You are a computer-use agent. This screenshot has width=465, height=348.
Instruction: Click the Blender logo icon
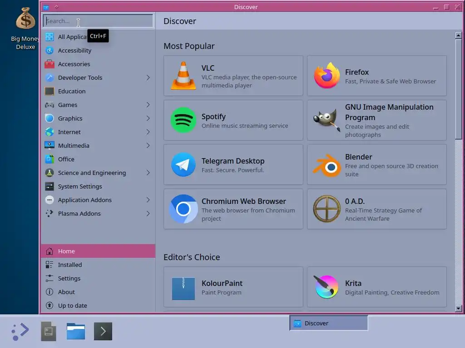point(327,165)
